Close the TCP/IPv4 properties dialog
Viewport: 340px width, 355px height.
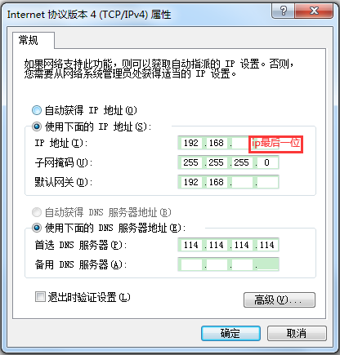[314, 11]
